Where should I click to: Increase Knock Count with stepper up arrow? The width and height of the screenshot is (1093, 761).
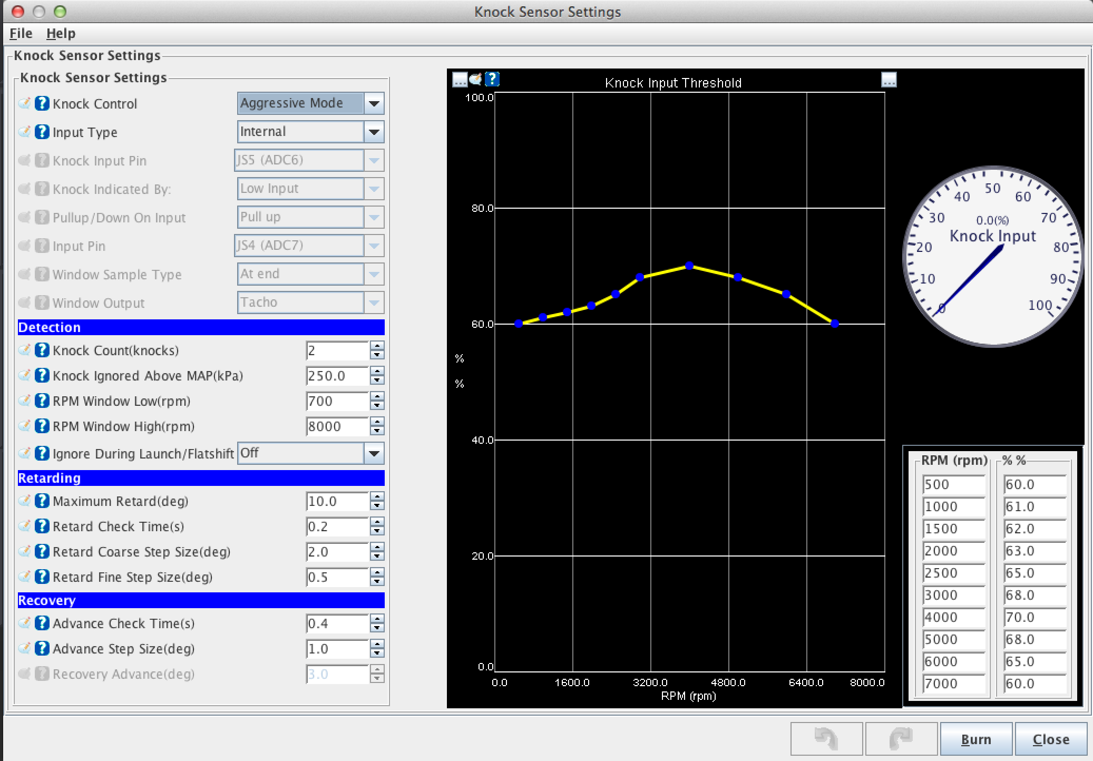click(x=377, y=346)
